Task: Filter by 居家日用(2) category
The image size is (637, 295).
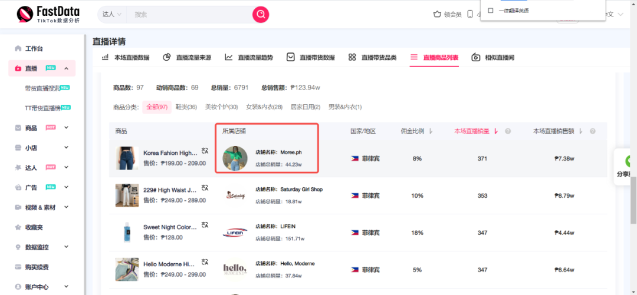Action: (x=306, y=107)
